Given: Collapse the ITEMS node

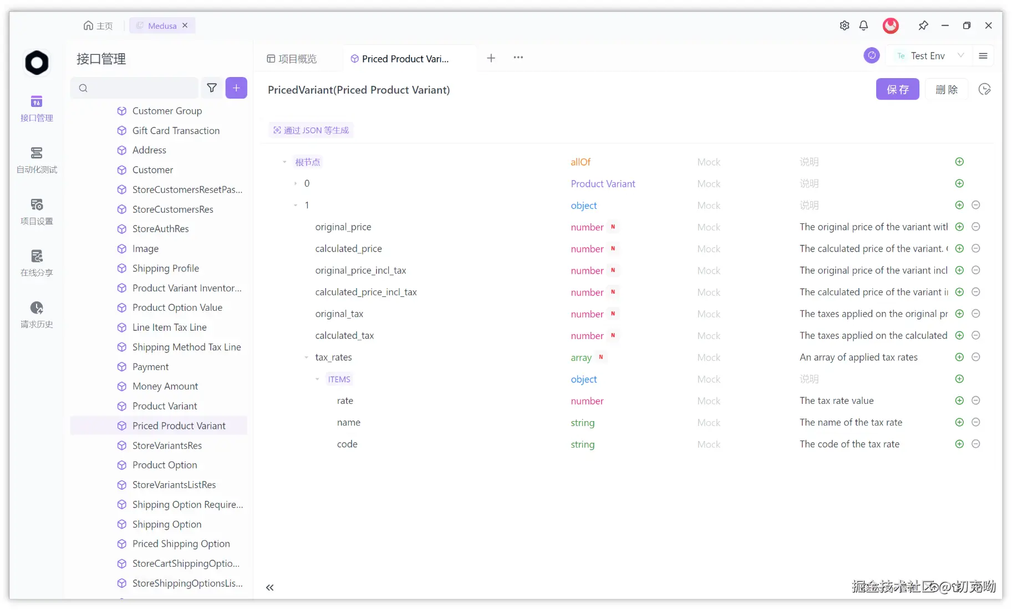Looking at the screenshot, I should [317, 379].
